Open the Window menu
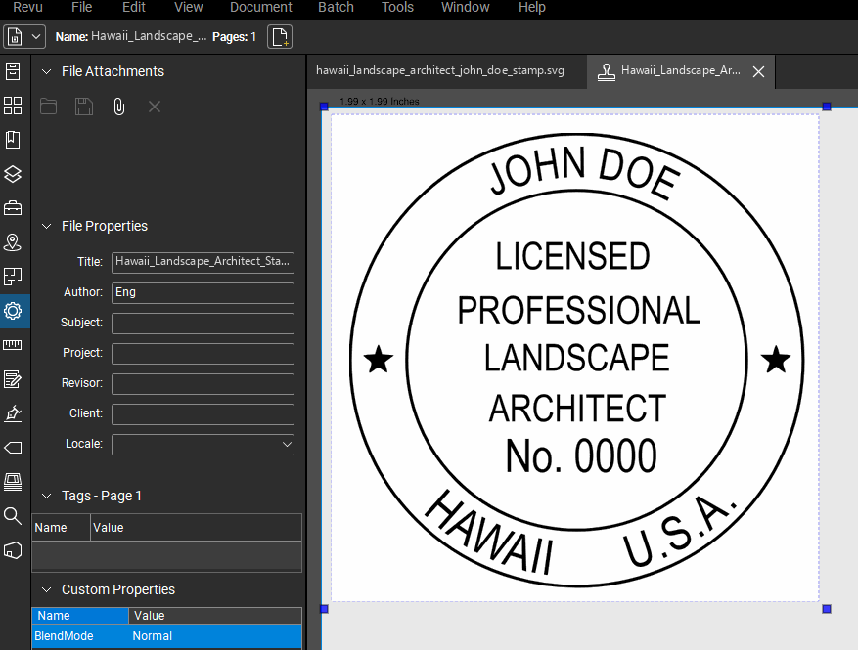 pyautogui.click(x=465, y=7)
